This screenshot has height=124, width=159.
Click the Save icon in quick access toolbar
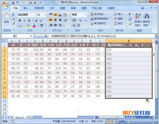coord(13,3)
